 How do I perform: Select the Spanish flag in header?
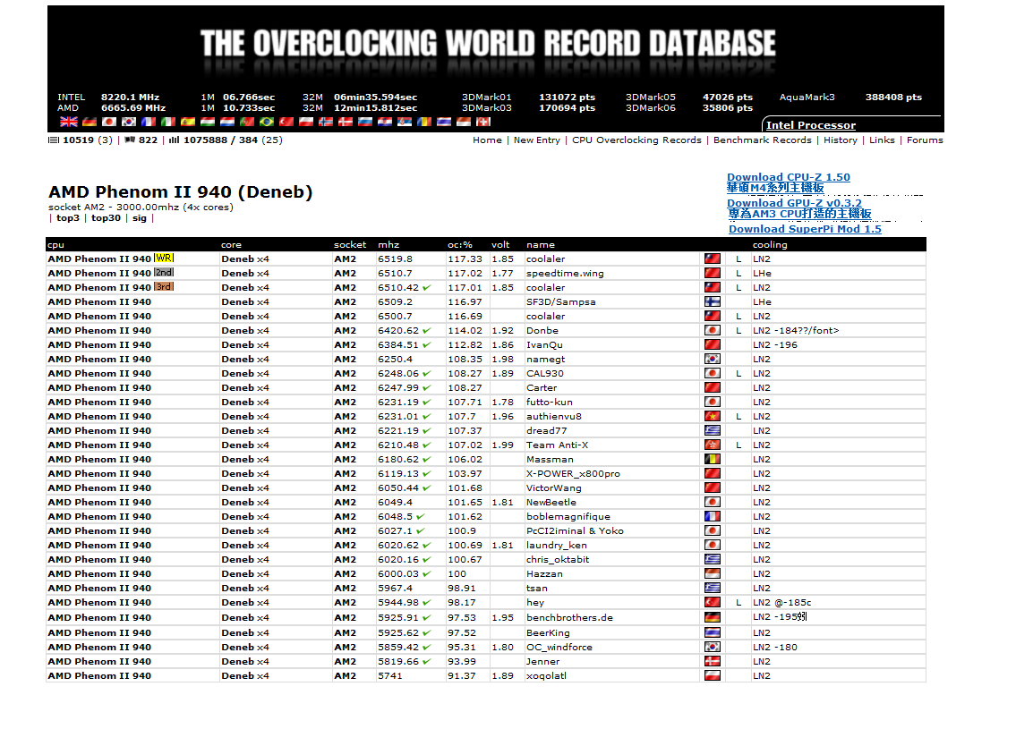(x=188, y=122)
